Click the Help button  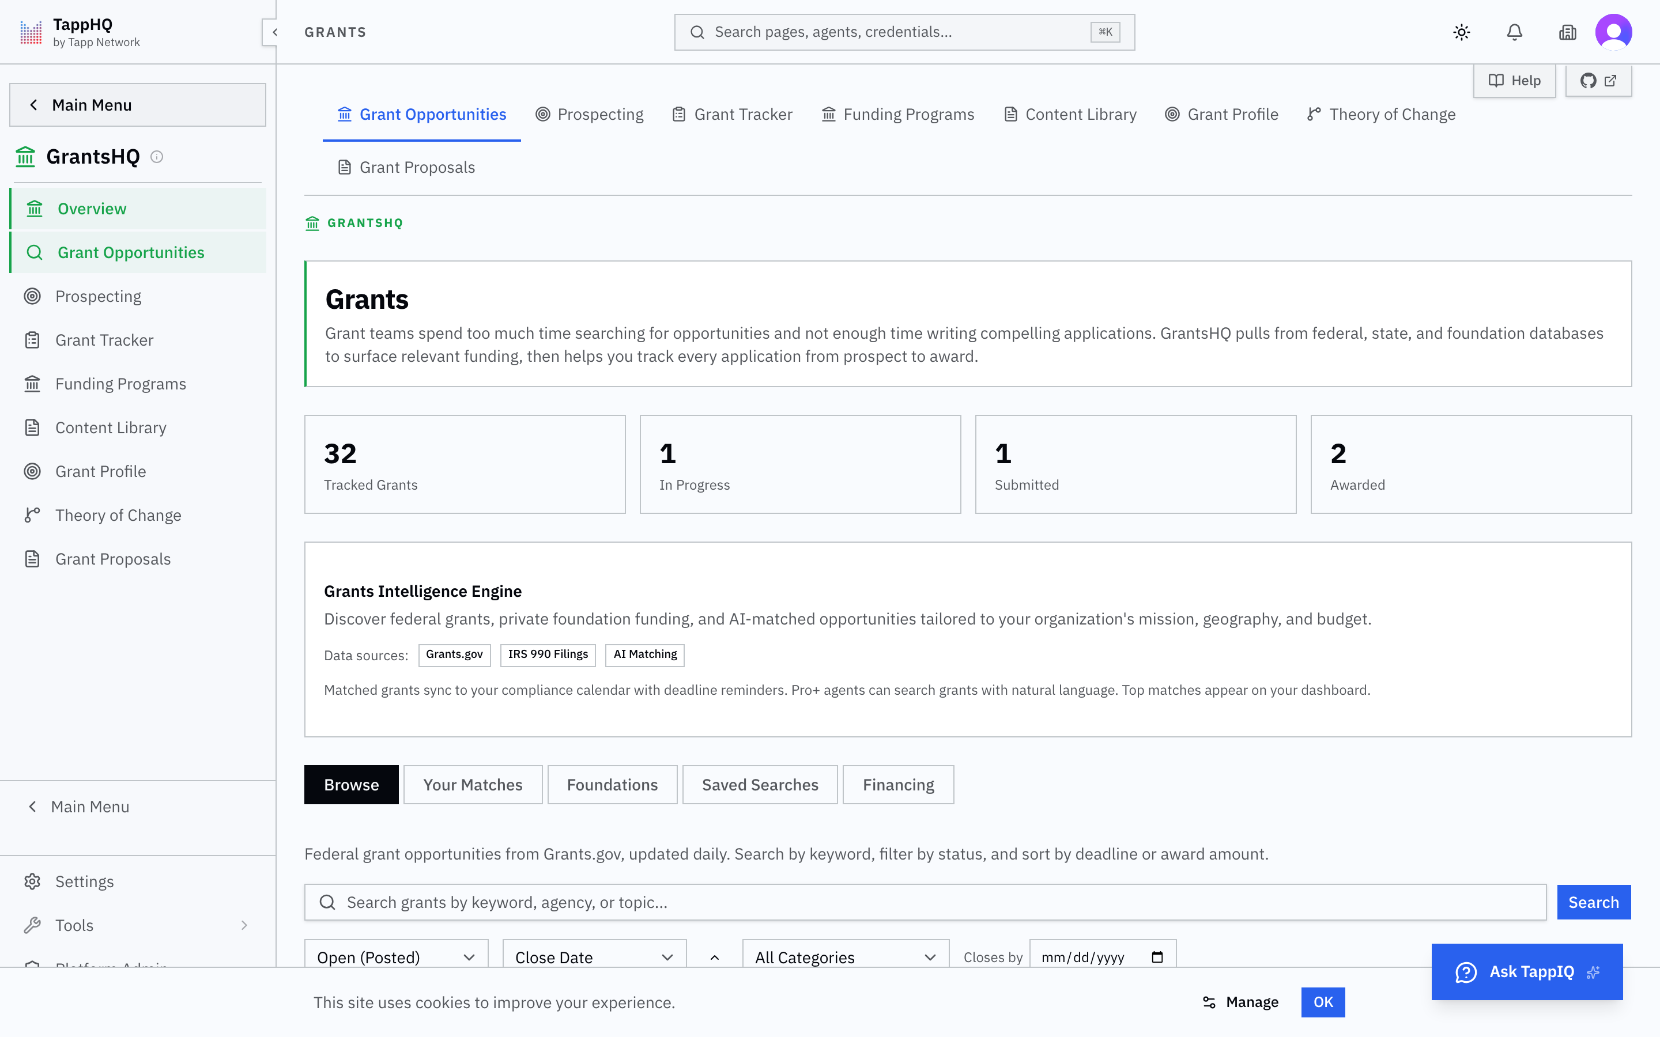pos(1514,81)
